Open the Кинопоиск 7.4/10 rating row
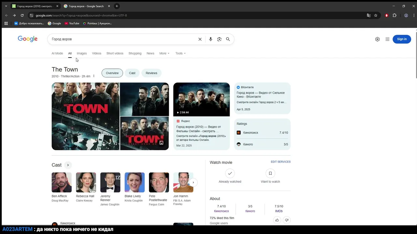The image size is (417, 234). pyautogui.click(x=262, y=133)
